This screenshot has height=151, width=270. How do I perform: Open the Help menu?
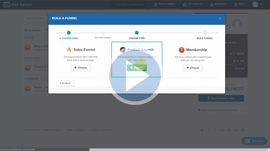tap(239, 4)
